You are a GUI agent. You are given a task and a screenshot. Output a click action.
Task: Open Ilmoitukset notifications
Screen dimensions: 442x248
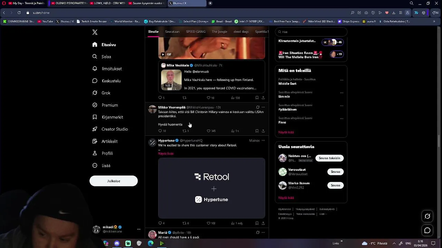coord(107,69)
